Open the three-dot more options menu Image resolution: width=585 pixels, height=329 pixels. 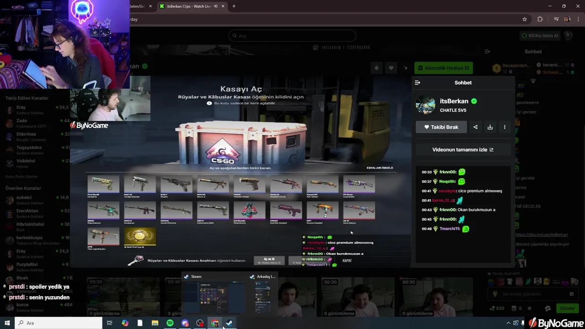505,127
